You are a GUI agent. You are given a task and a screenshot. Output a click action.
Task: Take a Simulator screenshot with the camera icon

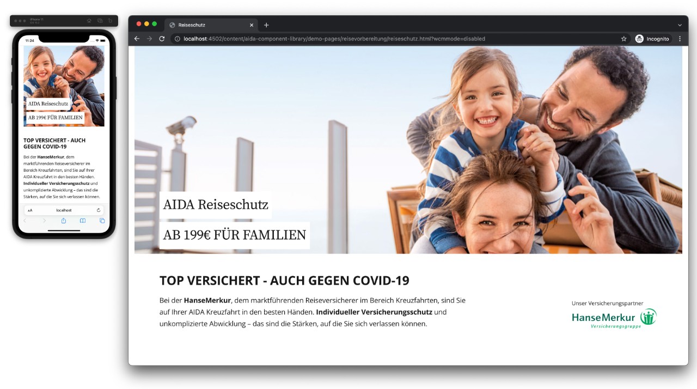coord(100,21)
